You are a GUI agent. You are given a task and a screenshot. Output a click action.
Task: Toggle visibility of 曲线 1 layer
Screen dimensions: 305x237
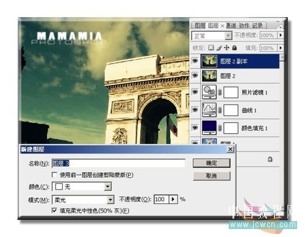[195, 110]
